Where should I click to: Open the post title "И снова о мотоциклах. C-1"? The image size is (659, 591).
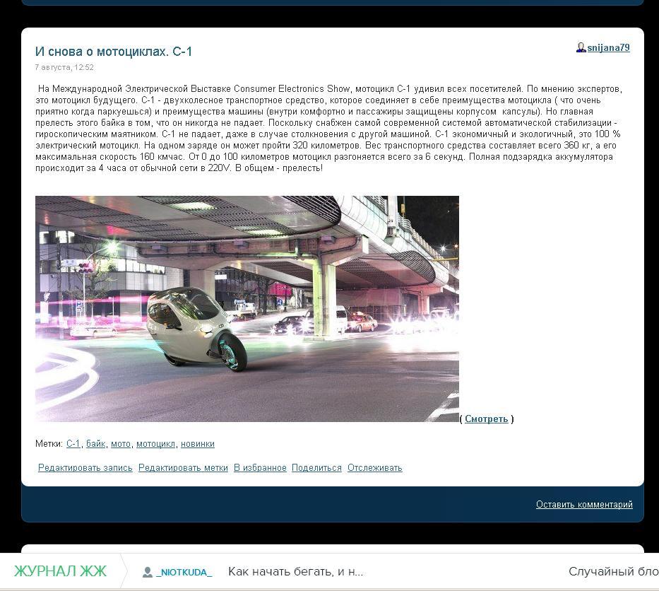[114, 52]
